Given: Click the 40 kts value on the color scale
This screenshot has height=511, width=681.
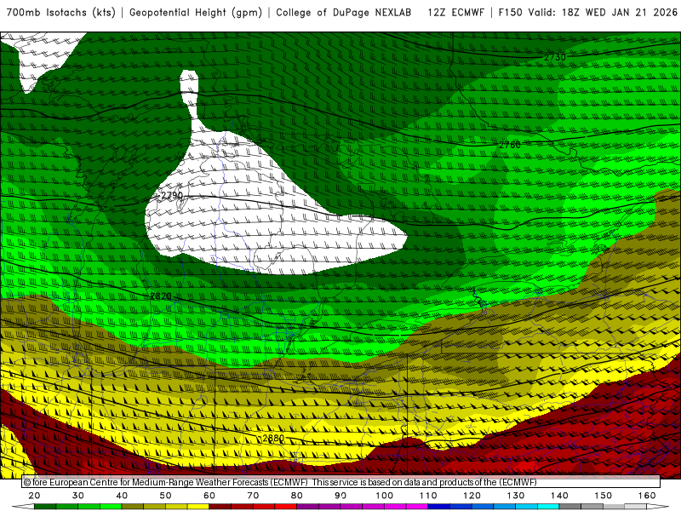Looking at the screenshot, I should (x=122, y=496).
